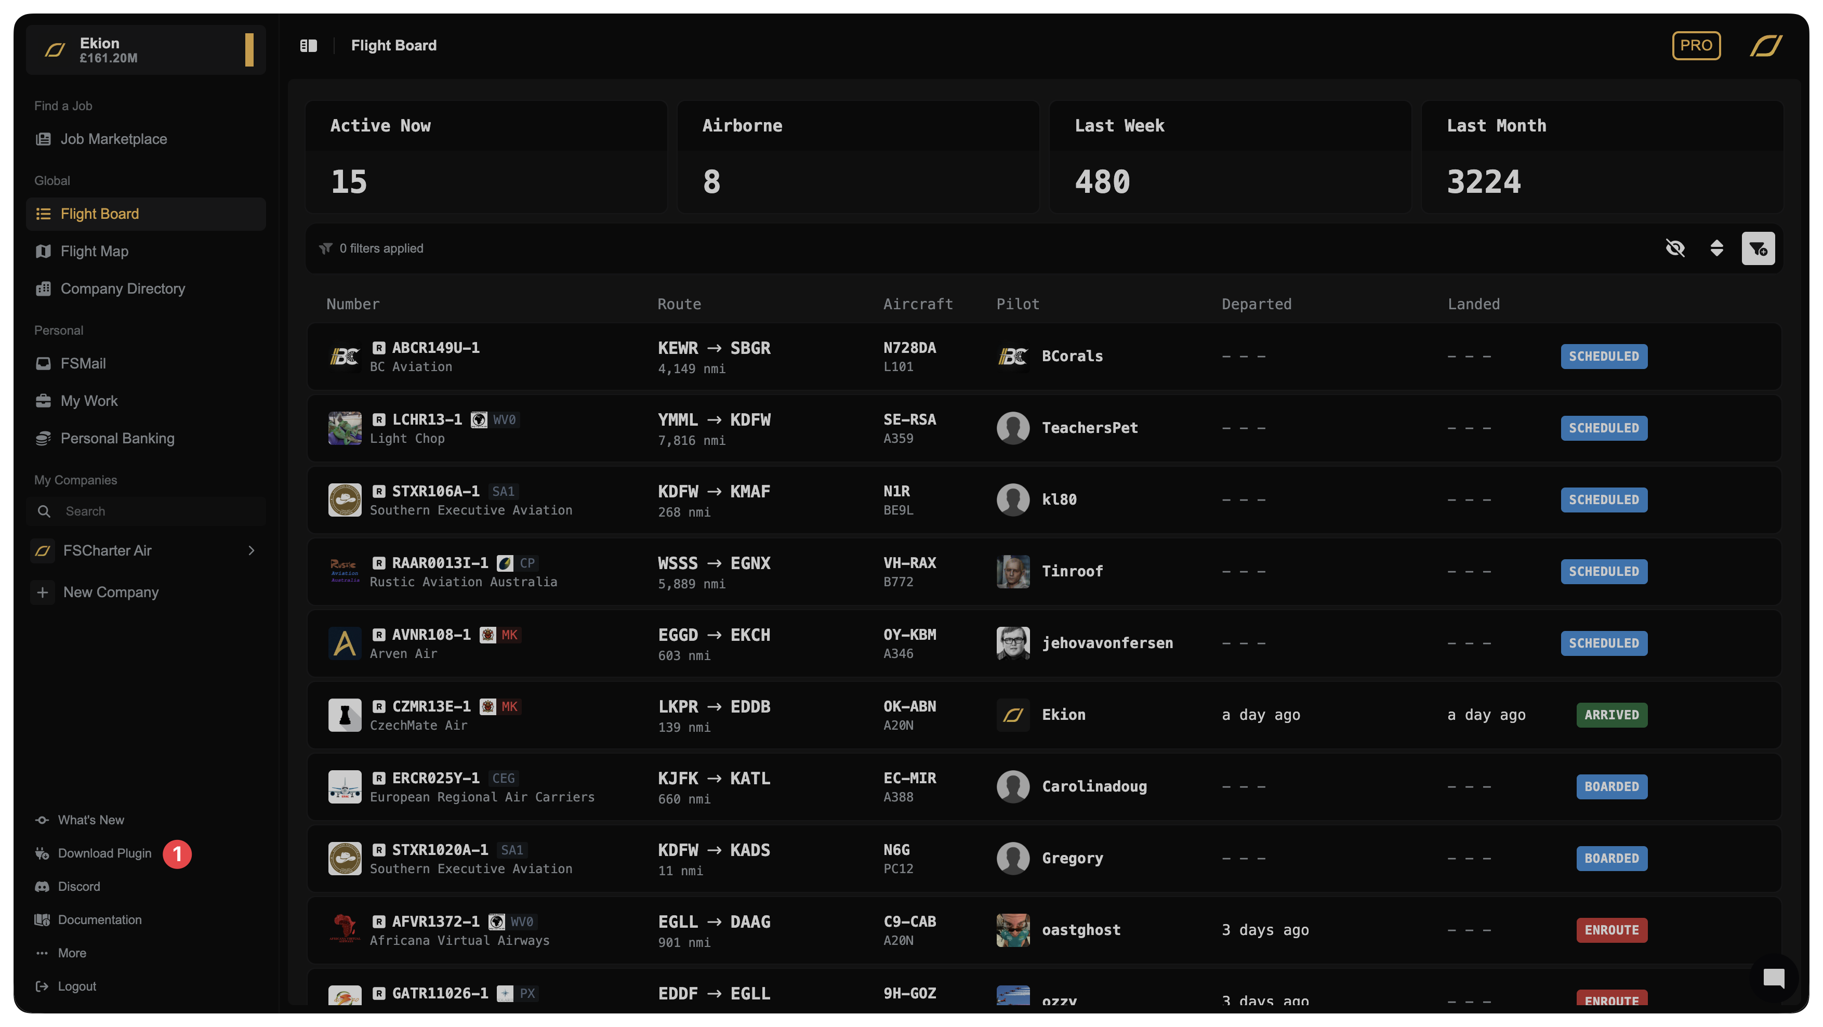Click the top-right FSCharter logo icon
This screenshot has width=1823, height=1027.
coord(1766,46)
